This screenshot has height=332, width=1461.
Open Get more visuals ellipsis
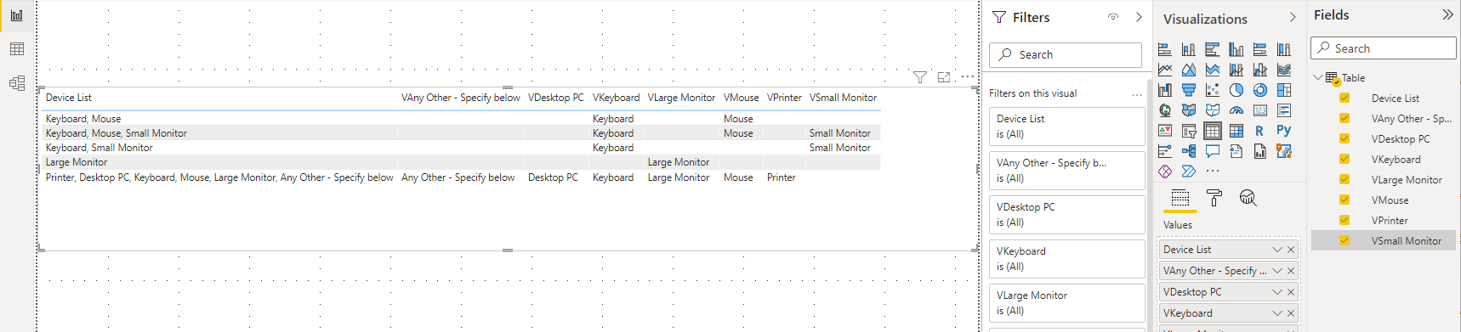tap(1213, 172)
